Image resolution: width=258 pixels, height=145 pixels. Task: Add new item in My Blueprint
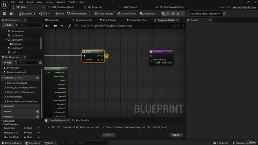(x=7, y=62)
